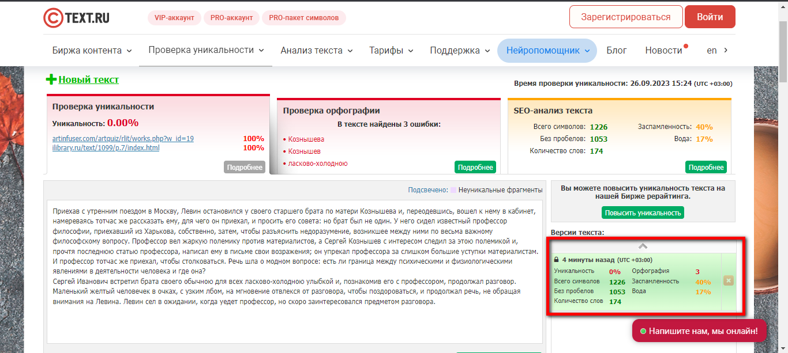Delete text version with the X button
788x353 pixels.
(728, 281)
